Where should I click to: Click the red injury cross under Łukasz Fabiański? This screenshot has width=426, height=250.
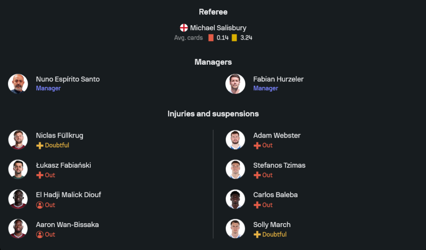pyautogui.click(x=40, y=175)
